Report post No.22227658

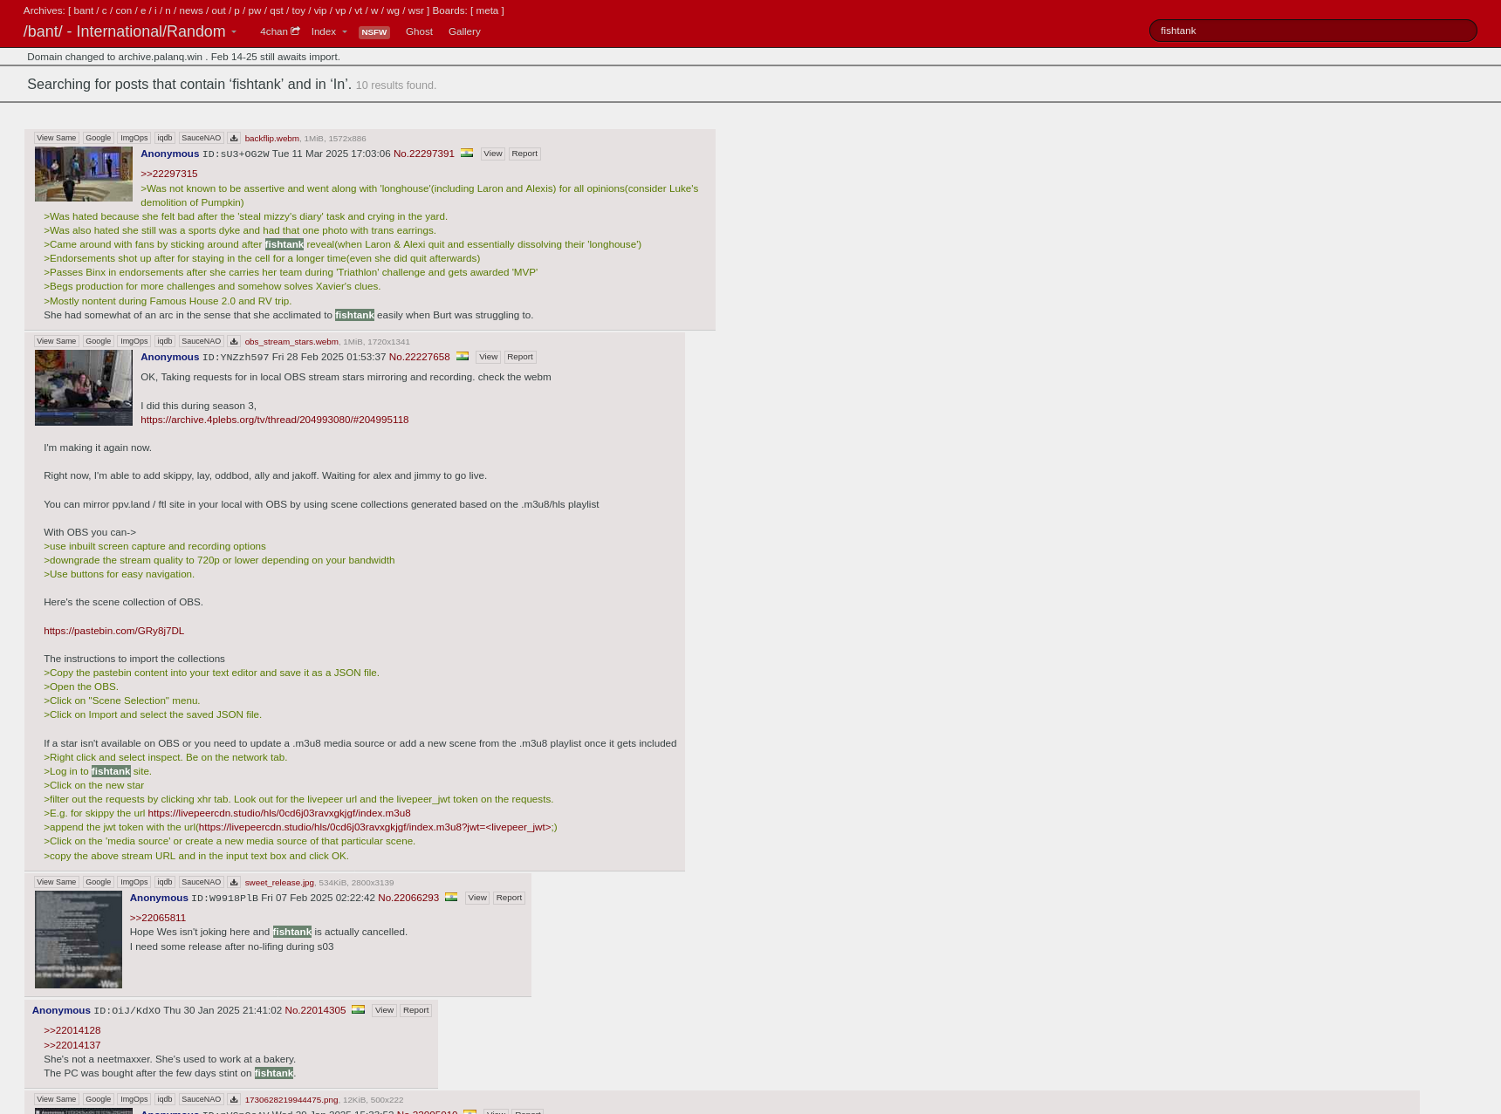click(520, 357)
